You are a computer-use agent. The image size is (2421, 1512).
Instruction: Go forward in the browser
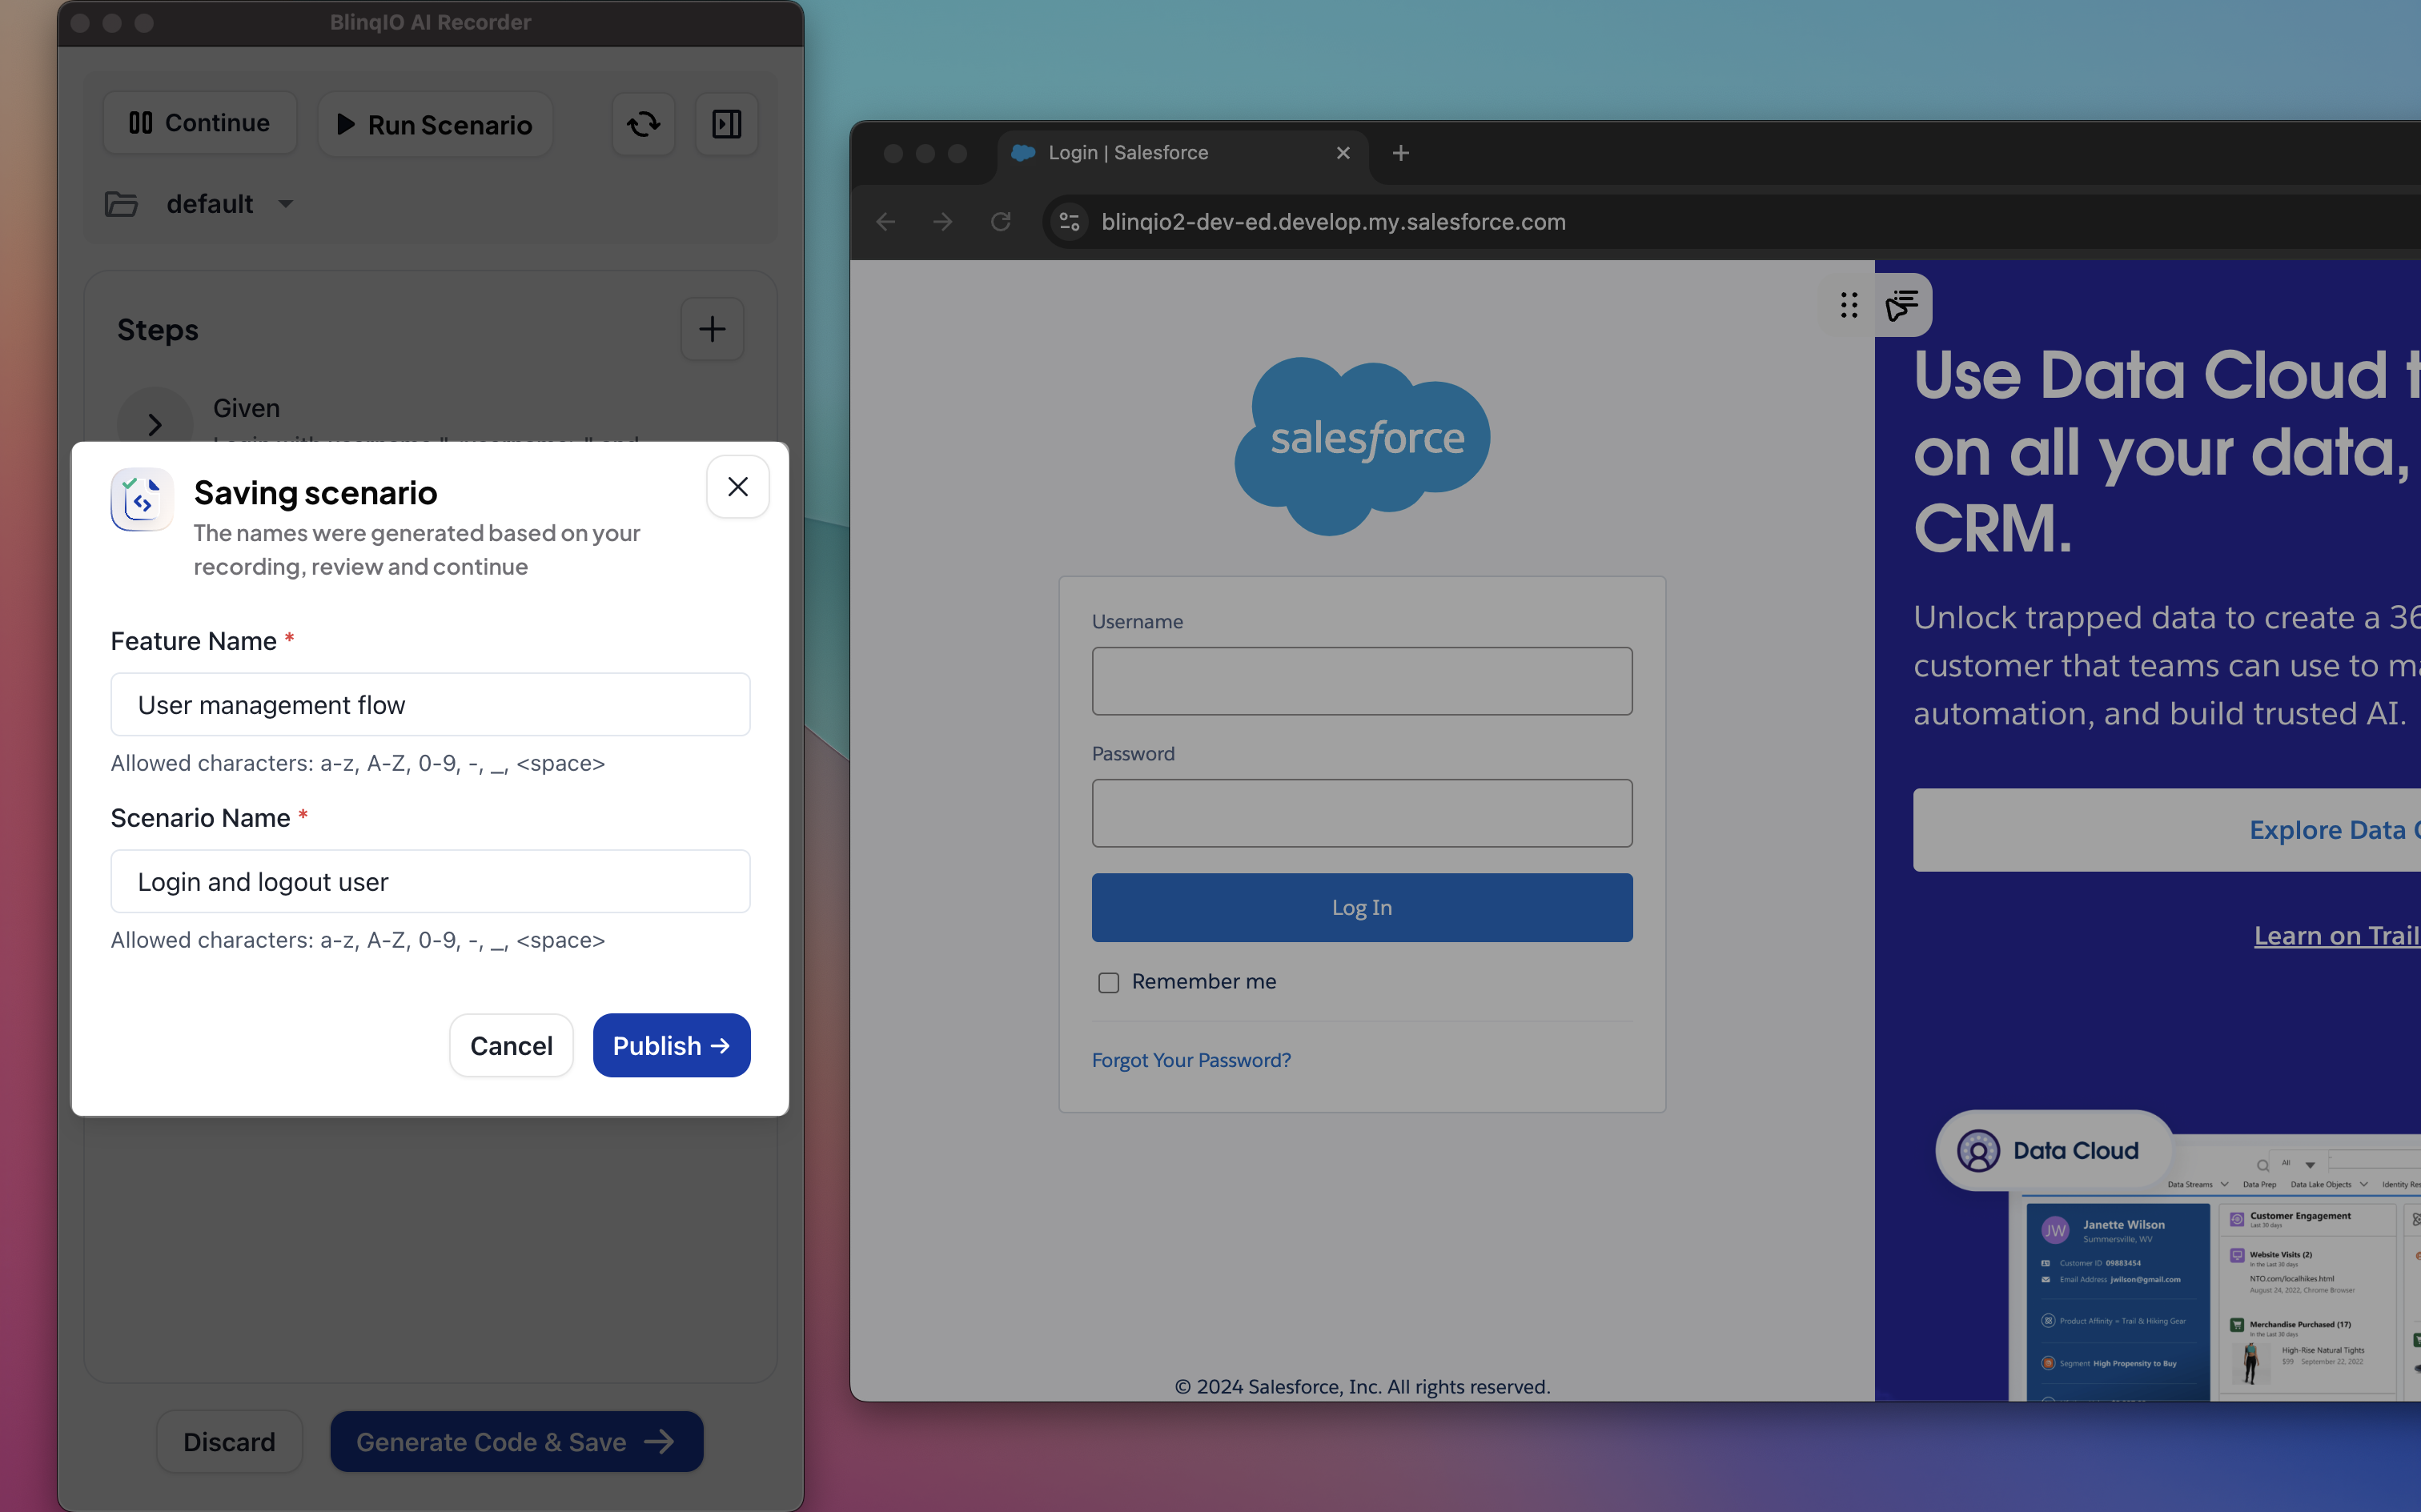(x=943, y=222)
